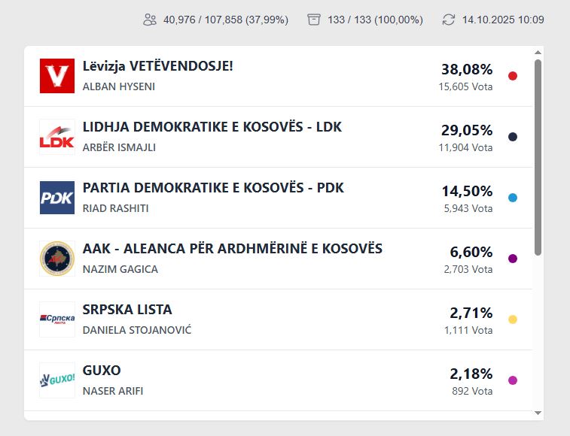Click the PDK party logo
The image size is (570, 436).
57,198
